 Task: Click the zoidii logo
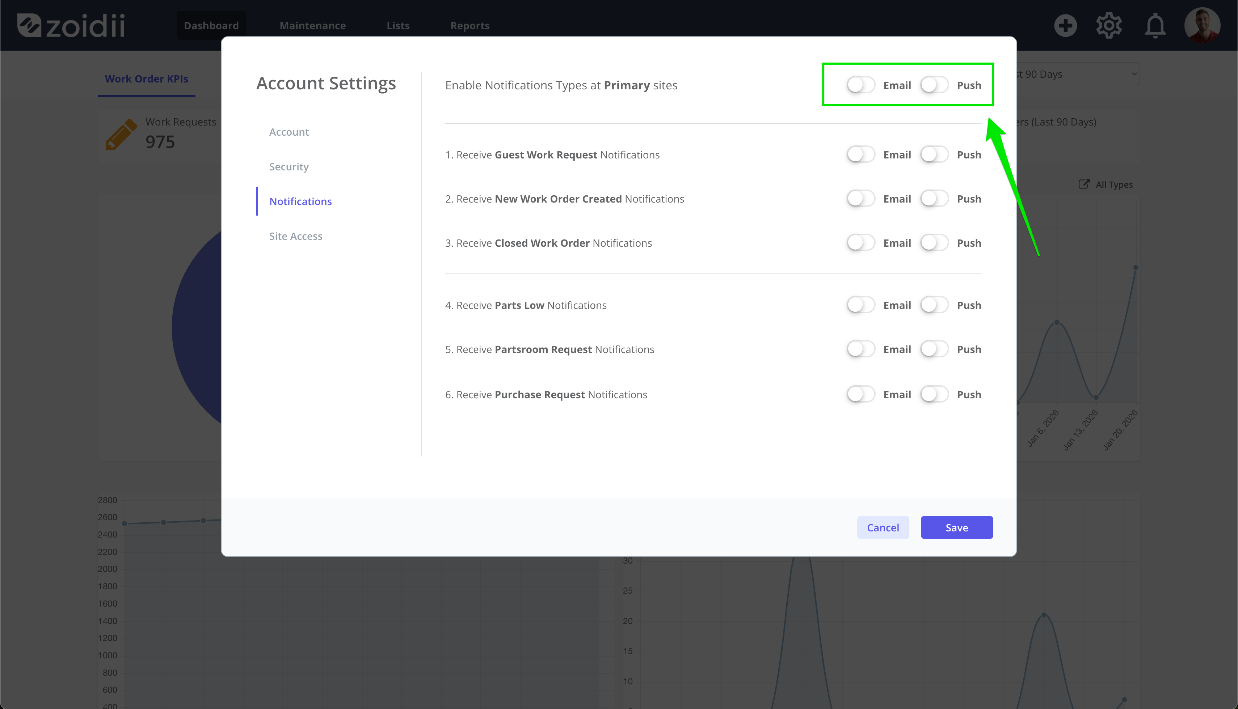[71, 25]
